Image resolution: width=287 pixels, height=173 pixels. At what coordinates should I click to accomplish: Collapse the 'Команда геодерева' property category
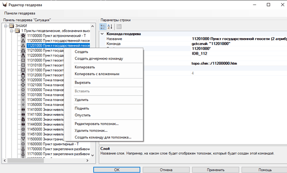102,33
